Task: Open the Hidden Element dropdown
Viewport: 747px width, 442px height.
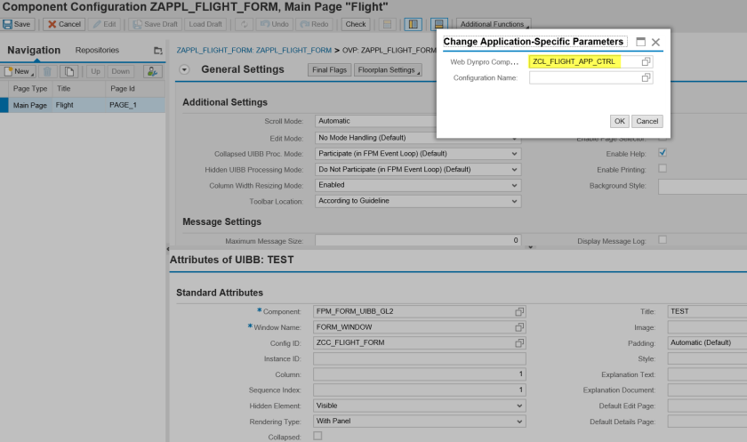Action: (519, 406)
